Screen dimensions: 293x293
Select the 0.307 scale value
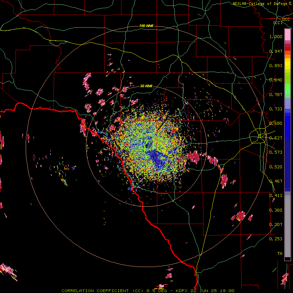(276, 225)
